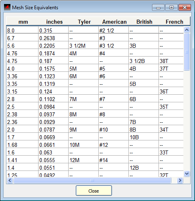Click the horizontal scrollbar left arrow

10,181
